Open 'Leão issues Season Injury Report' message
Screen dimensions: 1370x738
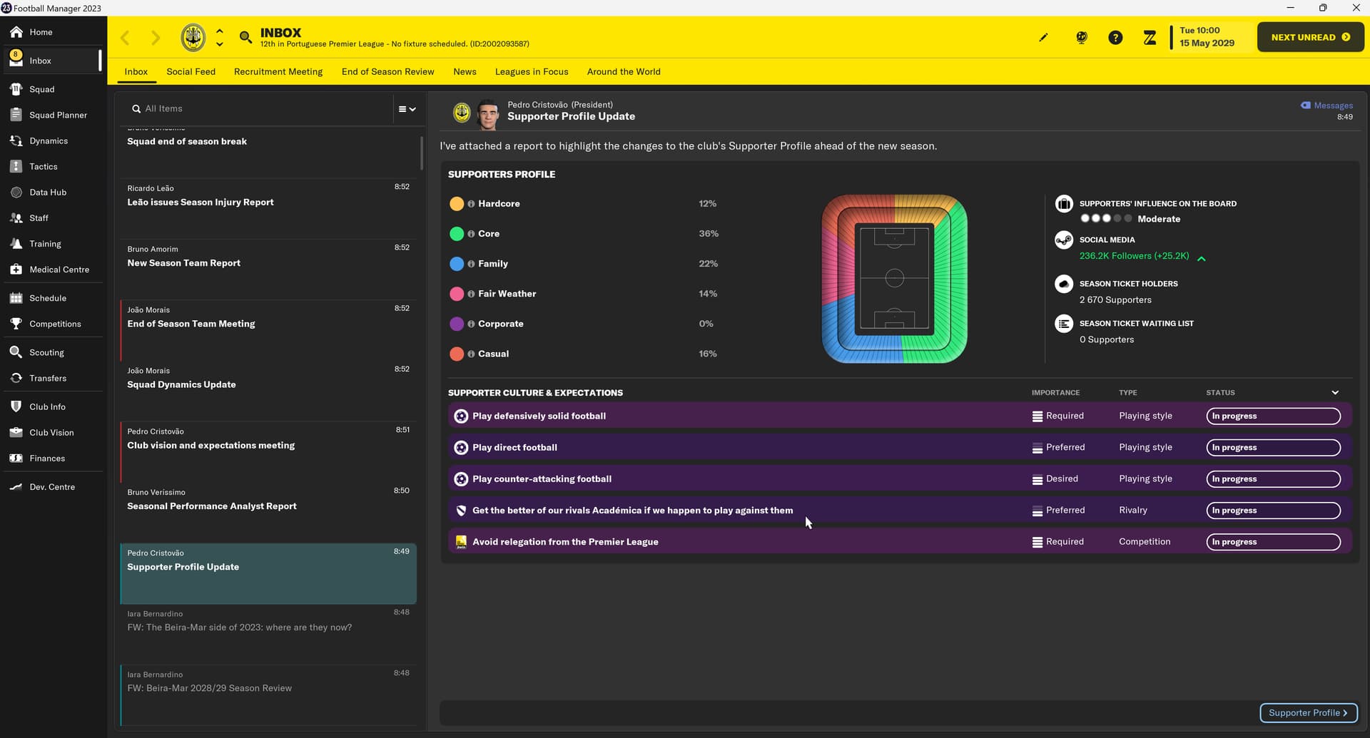[268, 208]
